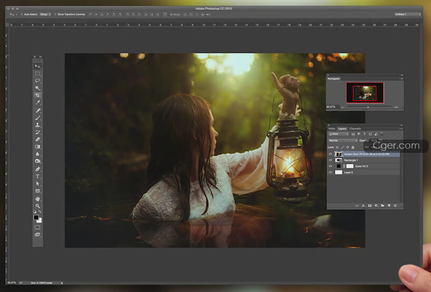
Task: Filter layers by pixel type icon
Action: (353, 134)
